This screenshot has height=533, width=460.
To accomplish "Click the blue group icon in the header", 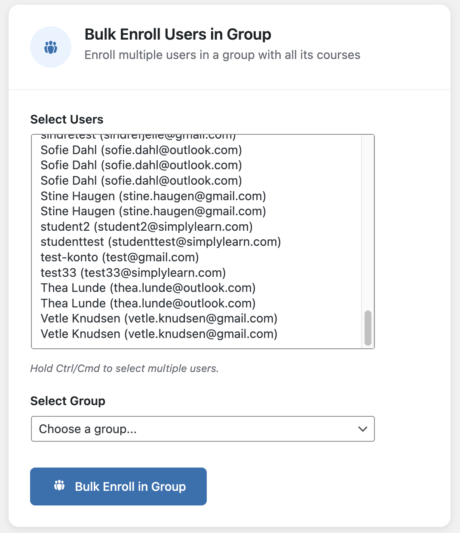I will click(50, 46).
